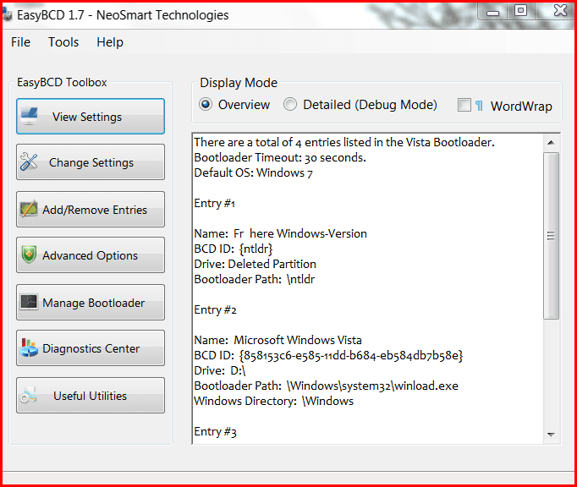This screenshot has width=577, height=487.
Task: Click the WordWrap pilcrow icon
Action: tap(479, 106)
